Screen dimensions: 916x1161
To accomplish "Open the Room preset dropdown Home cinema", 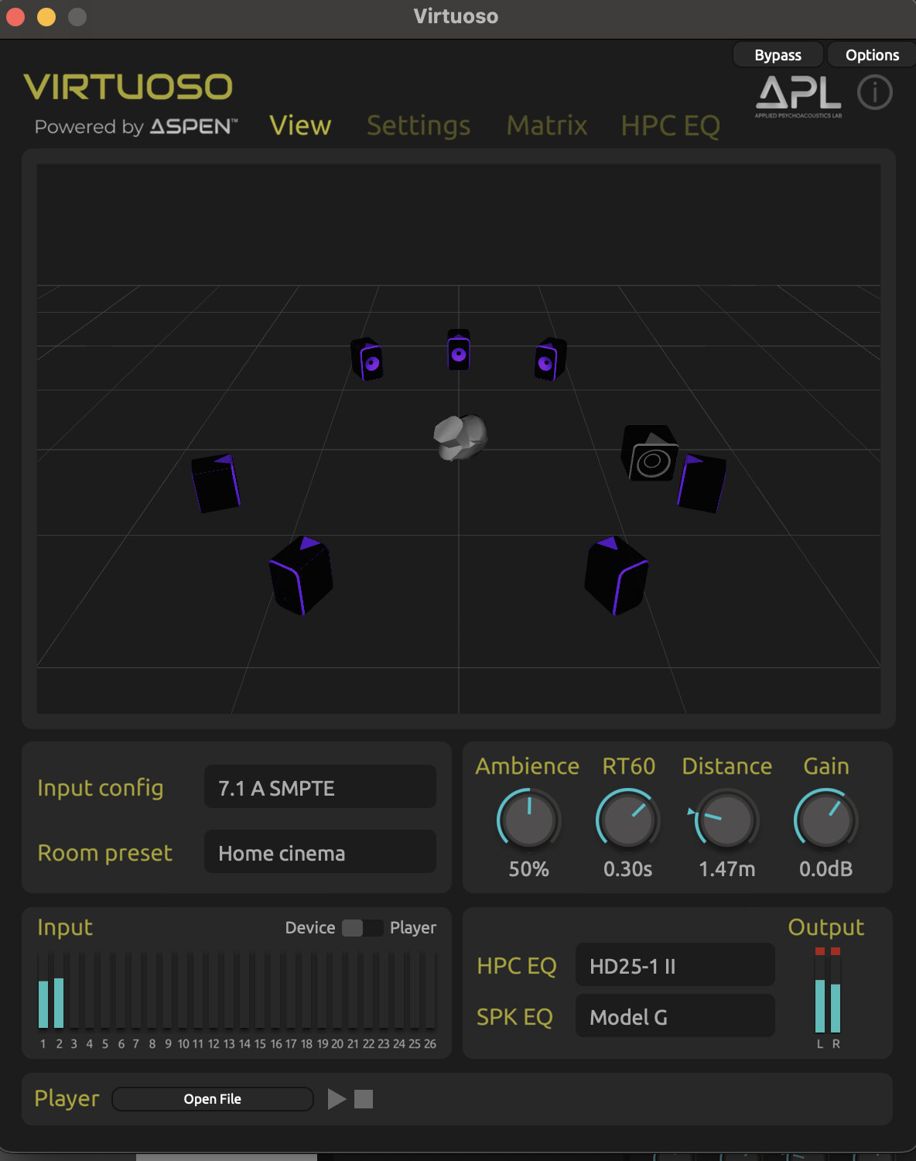I will pos(320,852).
